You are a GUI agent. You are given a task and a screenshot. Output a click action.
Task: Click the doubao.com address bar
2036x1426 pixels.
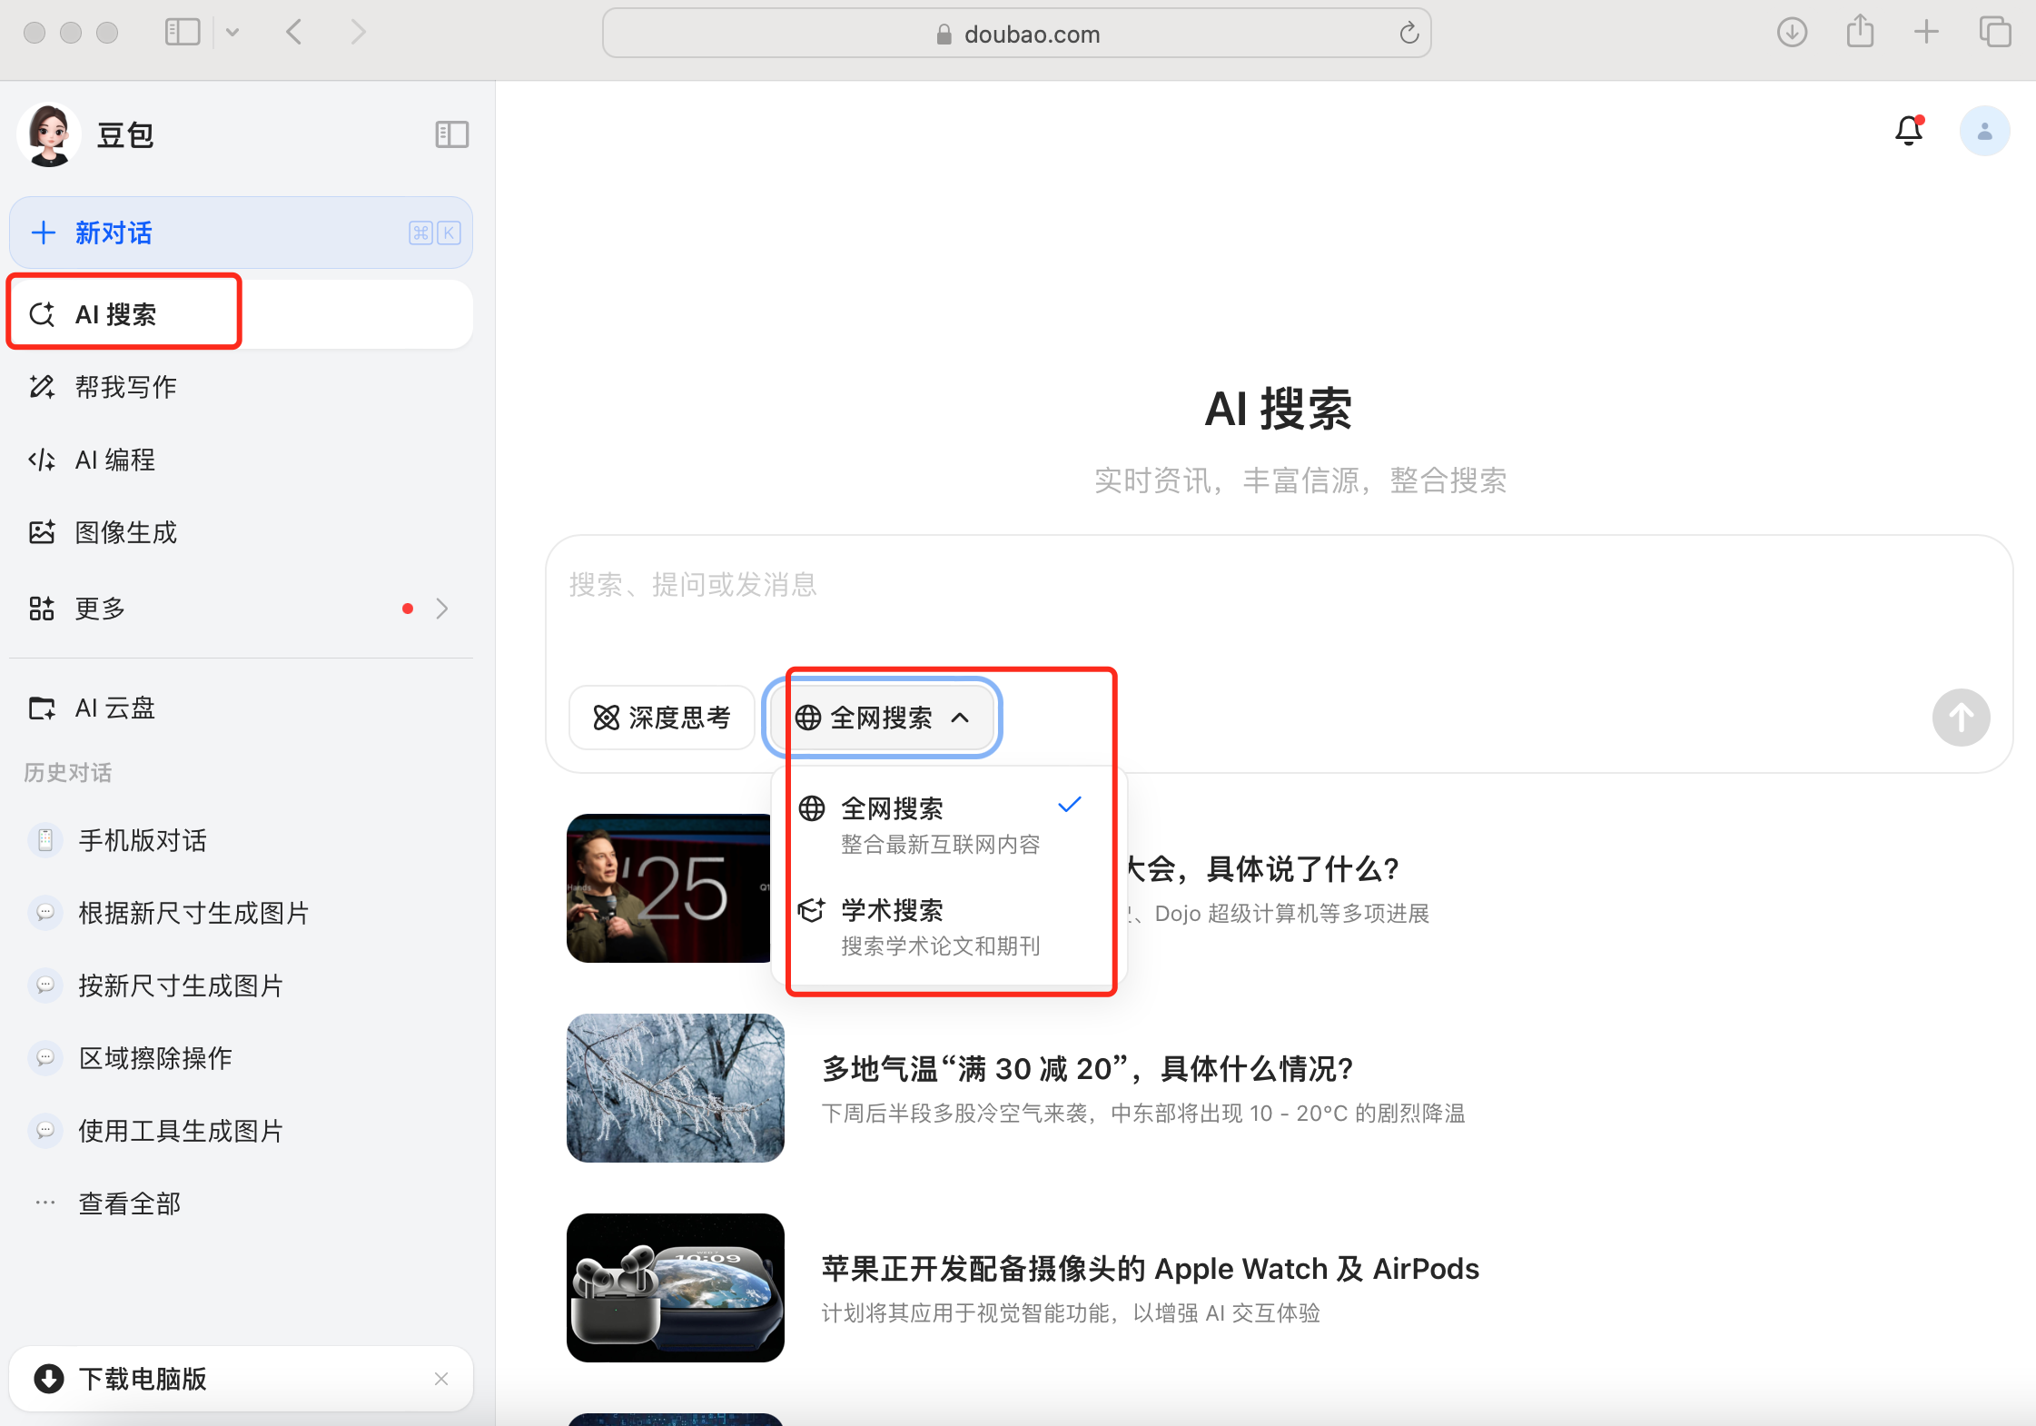coord(1017,34)
